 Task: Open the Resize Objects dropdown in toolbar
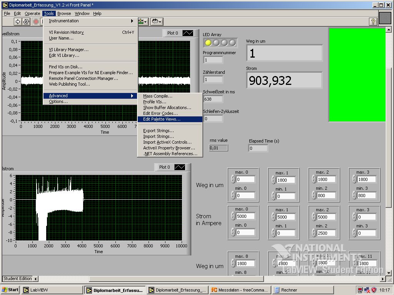tap(143, 22)
